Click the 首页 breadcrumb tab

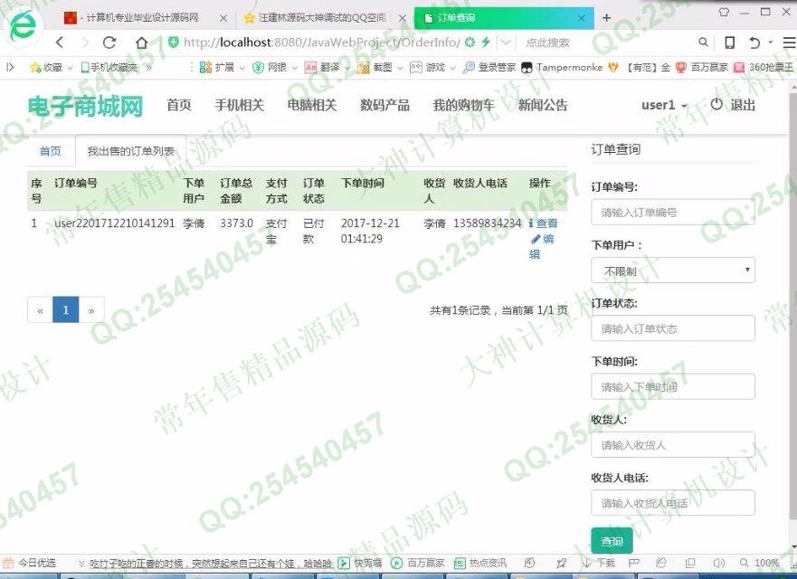point(51,151)
